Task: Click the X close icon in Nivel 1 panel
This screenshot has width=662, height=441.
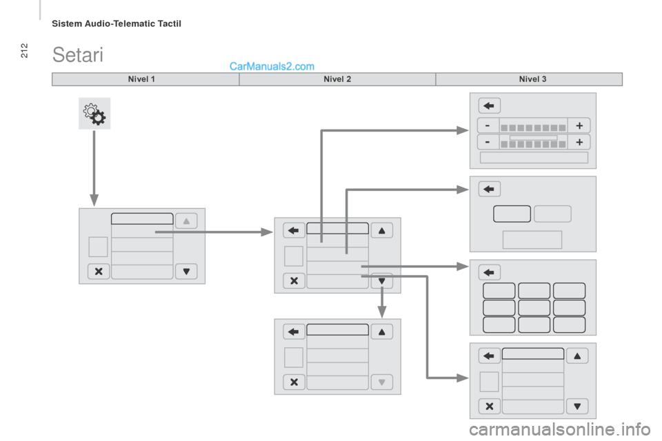Action: pos(99,271)
